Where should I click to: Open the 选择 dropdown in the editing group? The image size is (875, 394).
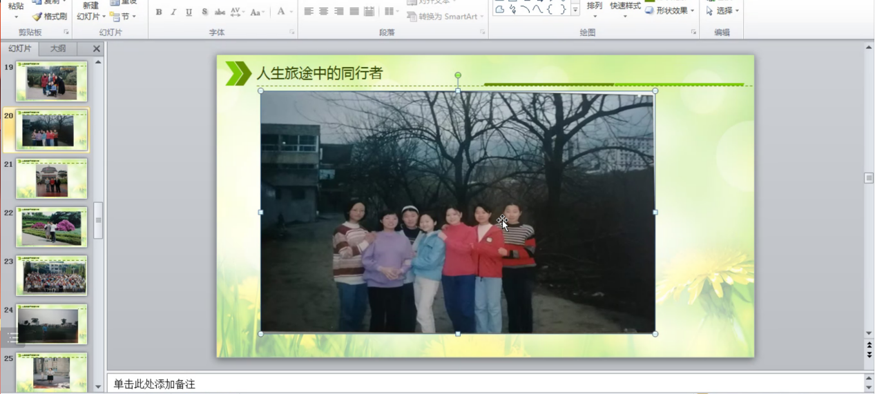[x=723, y=10]
